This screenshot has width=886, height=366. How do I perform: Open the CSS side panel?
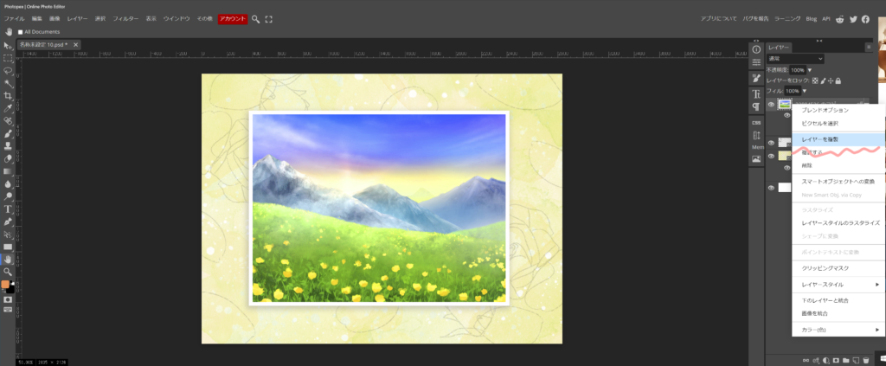(755, 122)
